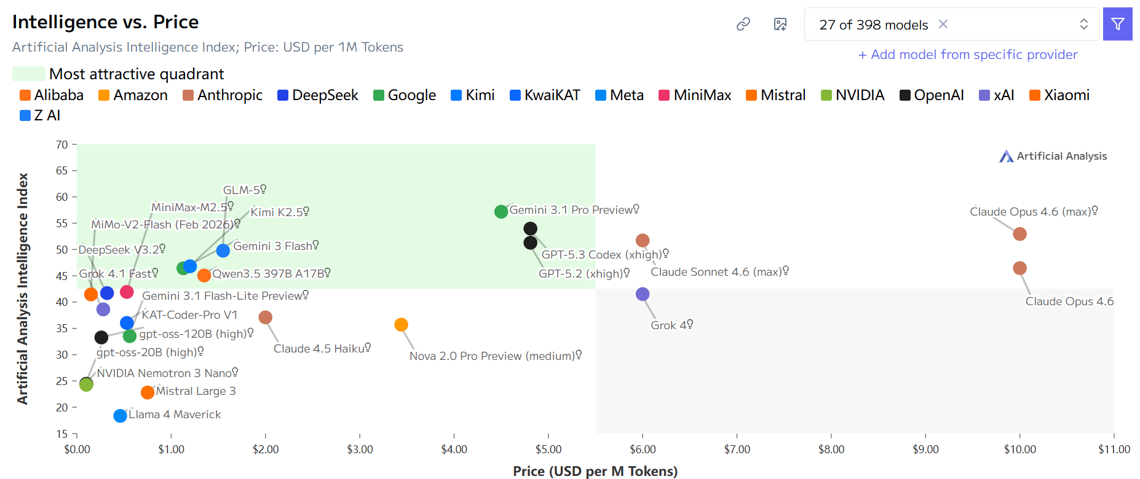Click the Gemini 3.1 Pro Preview data point
The width and height of the screenshot is (1140, 479).
501,211
